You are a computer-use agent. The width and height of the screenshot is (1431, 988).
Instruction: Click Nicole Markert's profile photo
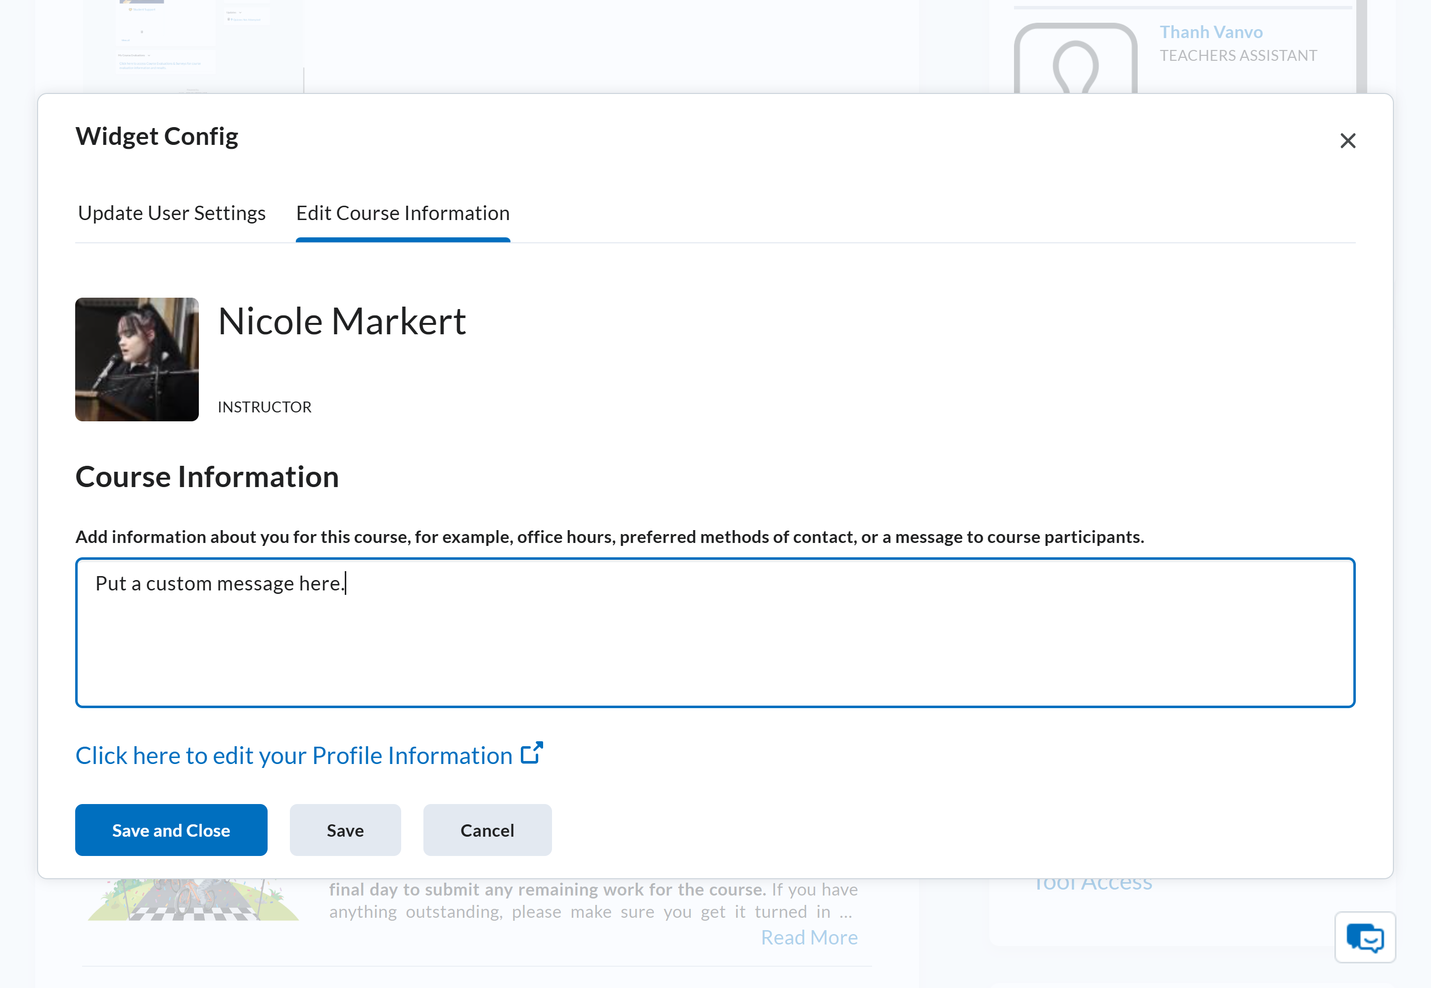click(137, 359)
